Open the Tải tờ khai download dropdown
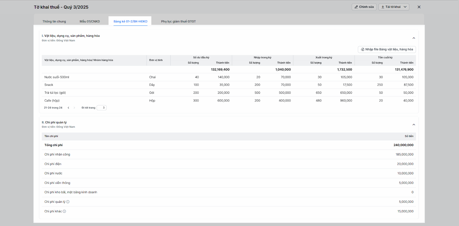 click(394, 7)
